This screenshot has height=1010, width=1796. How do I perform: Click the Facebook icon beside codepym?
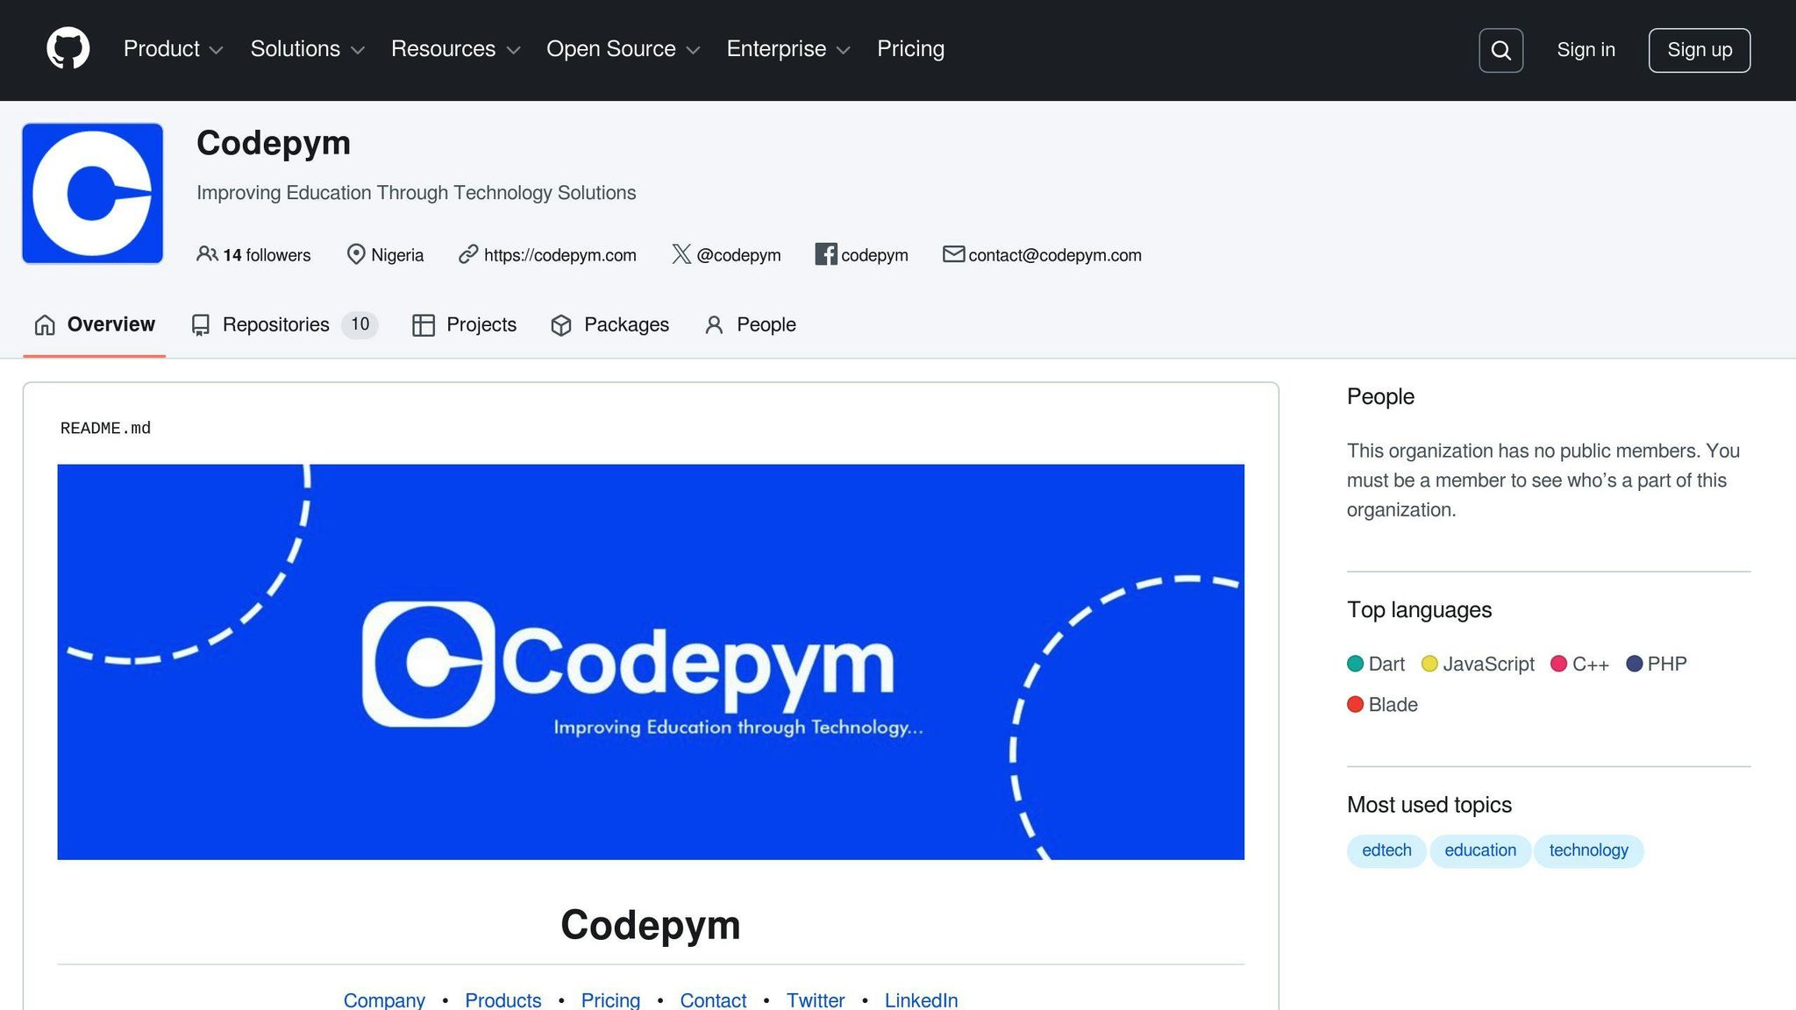coord(824,255)
